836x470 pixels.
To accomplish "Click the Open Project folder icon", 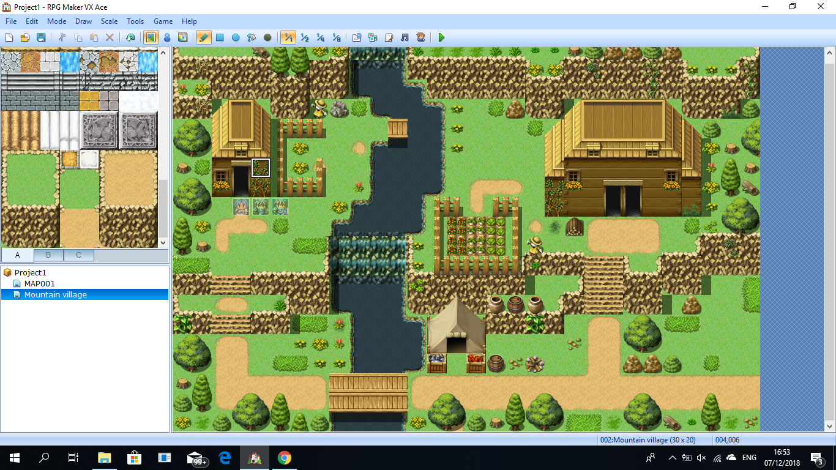I will [x=25, y=37].
